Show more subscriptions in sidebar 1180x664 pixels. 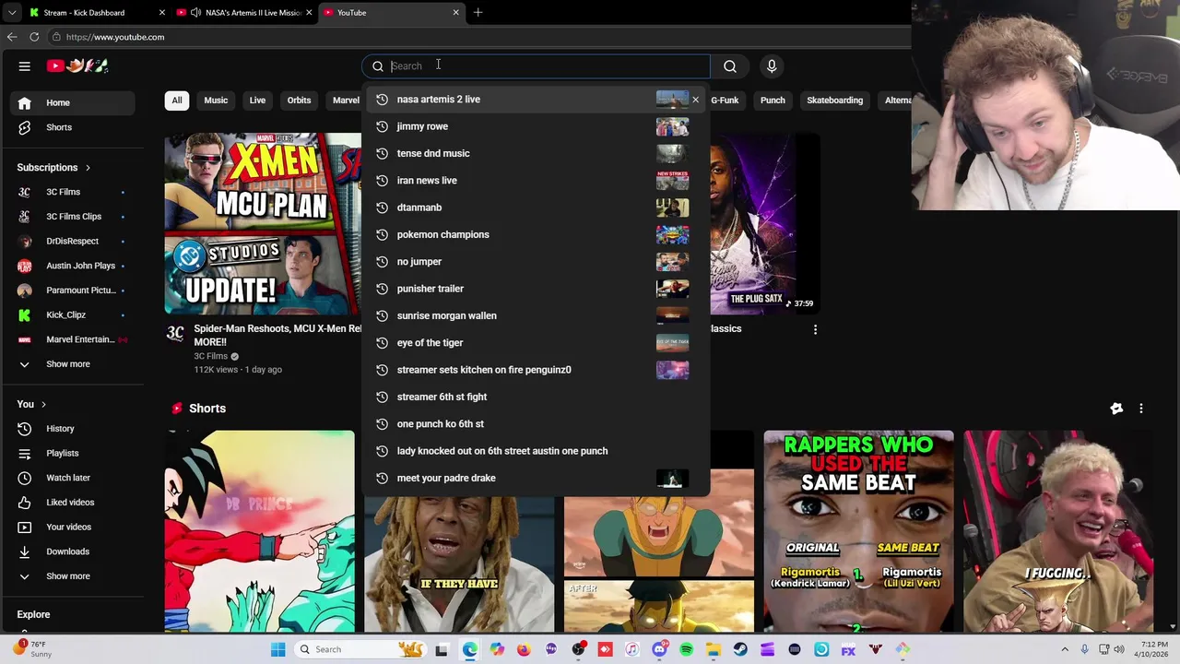click(x=74, y=364)
